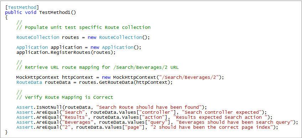Click the TestMethod1 method name
This screenshot has width=302, height=138.
pyautogui.click(x=55, y=12)
